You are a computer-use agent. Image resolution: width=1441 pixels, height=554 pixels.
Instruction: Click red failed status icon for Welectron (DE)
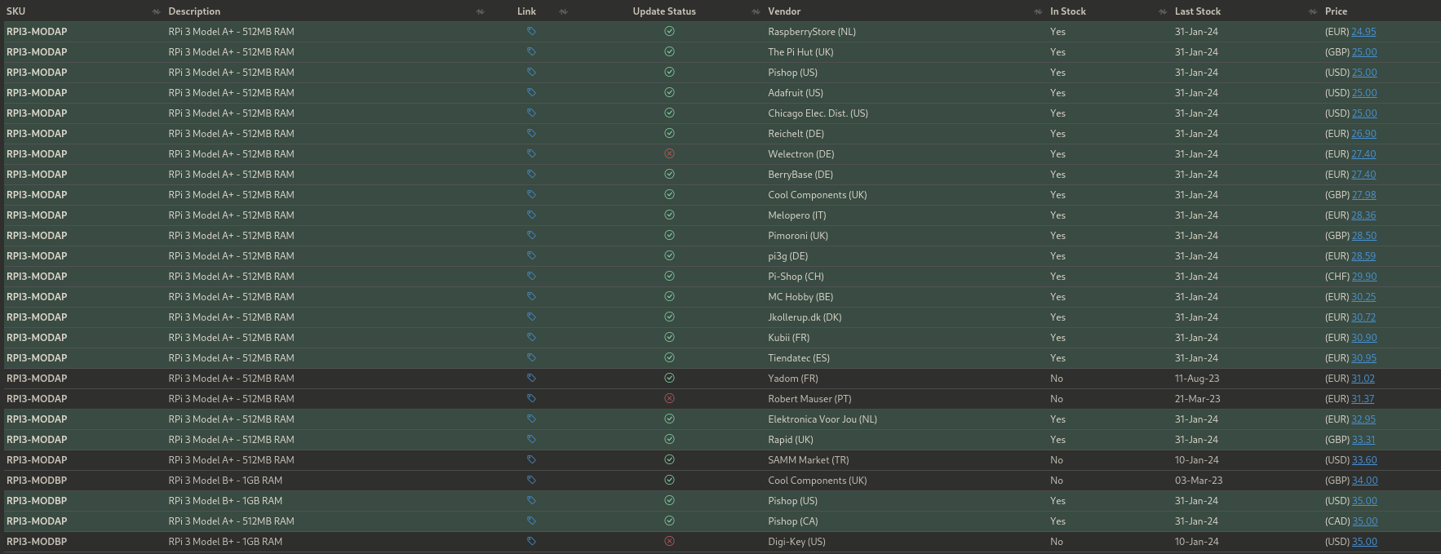click(x=669, y=153)
